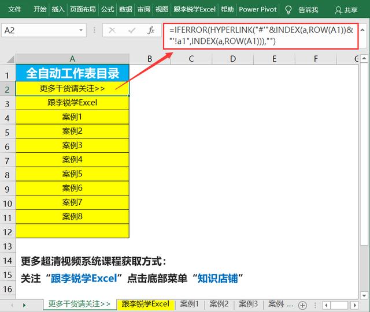Open the 文件 menu
Screen dimensions: 370x312
pyautogui.click(x=14, y=10)
